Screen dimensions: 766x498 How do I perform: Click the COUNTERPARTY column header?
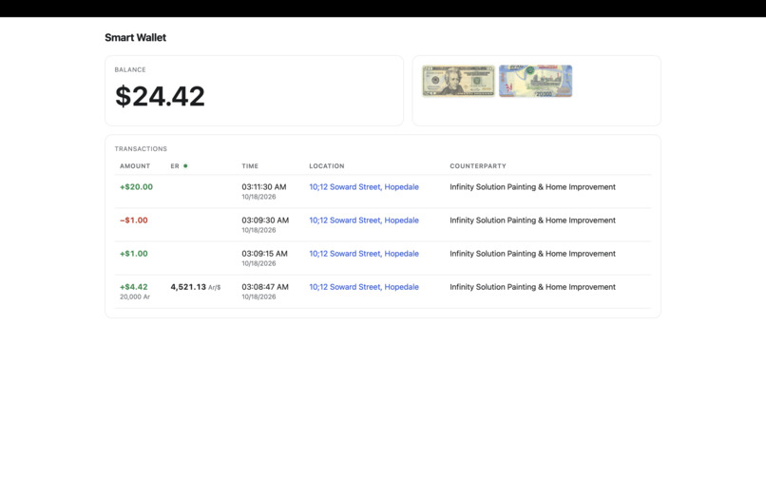478,165
